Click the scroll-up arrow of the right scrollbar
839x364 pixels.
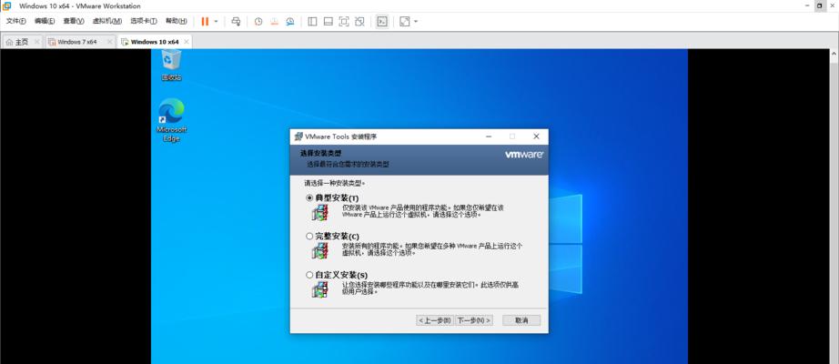pyautogui.click(x=834, y=54)
